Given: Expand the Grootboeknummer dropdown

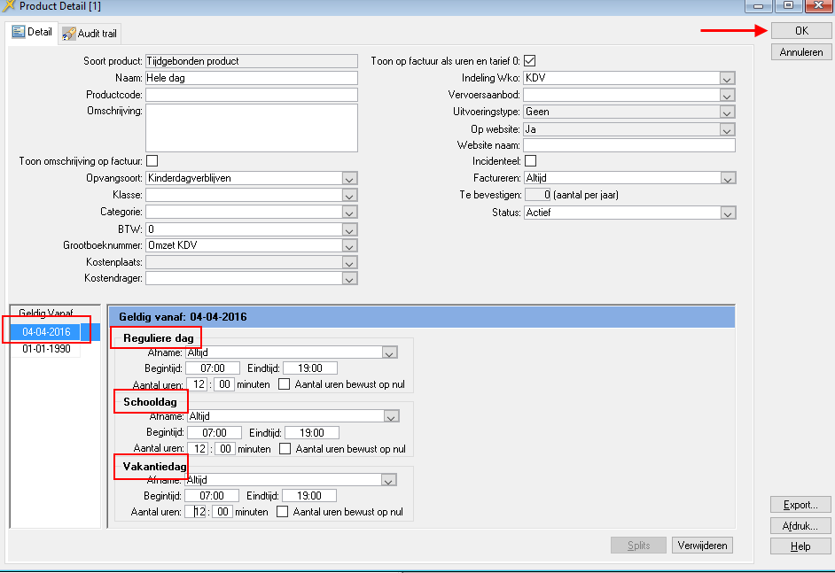Looking at the screenshot, I should pyautogui.click(x=349, y=245).
